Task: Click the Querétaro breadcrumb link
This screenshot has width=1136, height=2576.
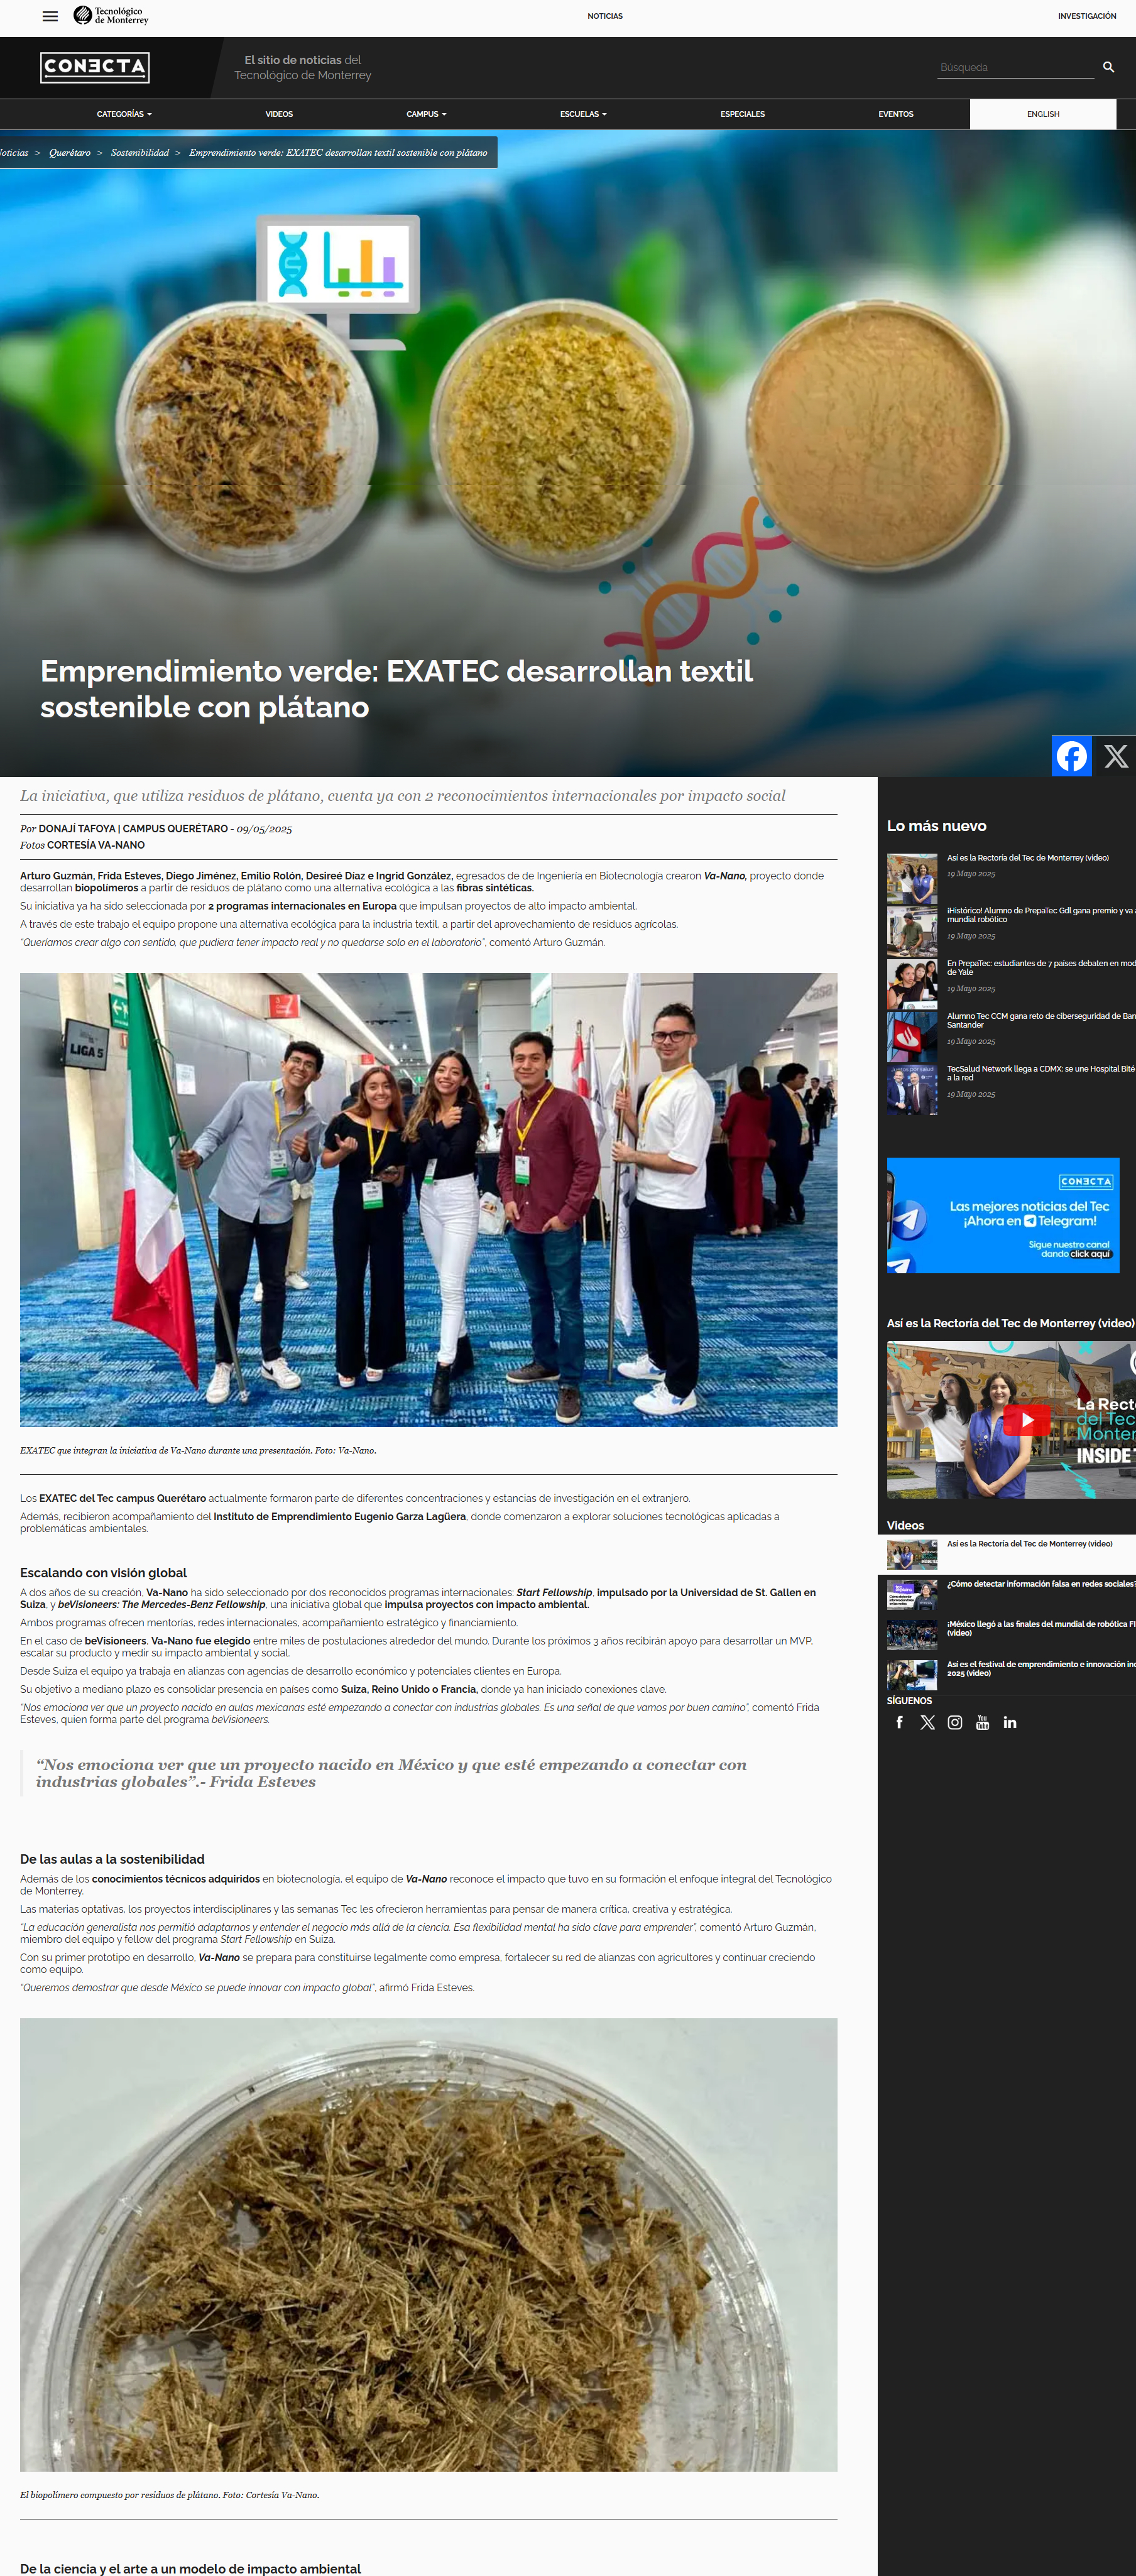Action: coord(70,153)
